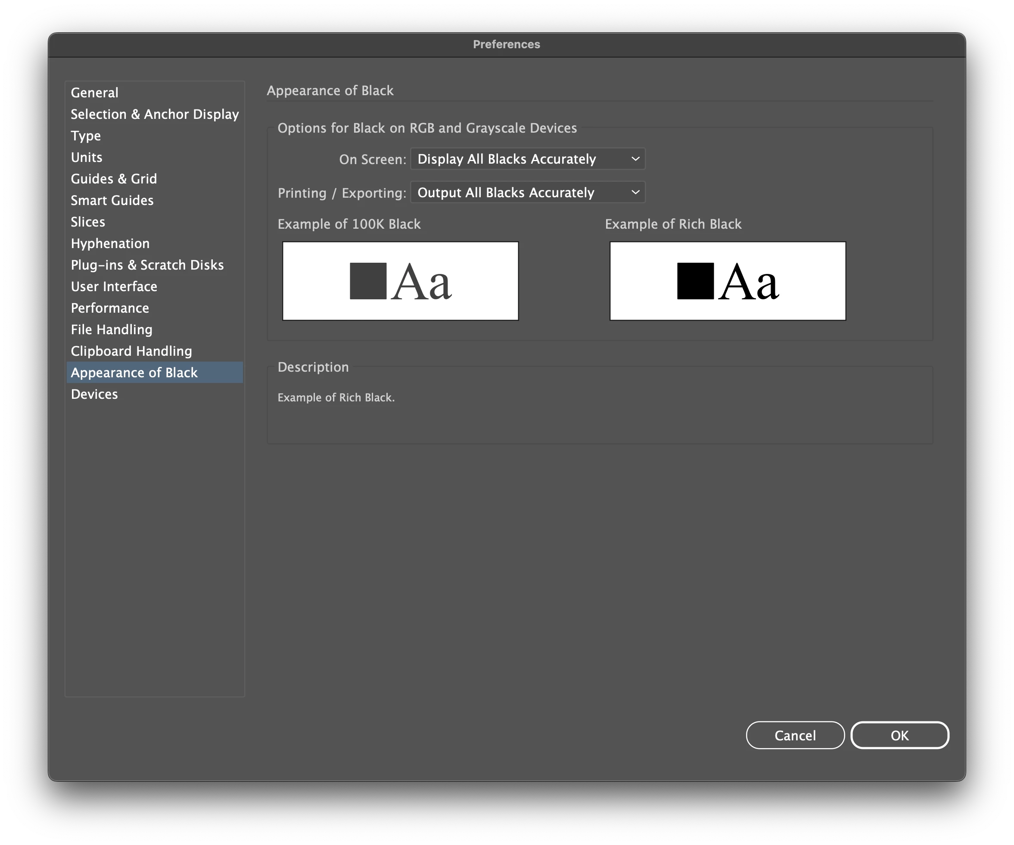This screenshot has width=1014, height=845.
Task: Open File Handling preferences
Action: pos(112,330)
